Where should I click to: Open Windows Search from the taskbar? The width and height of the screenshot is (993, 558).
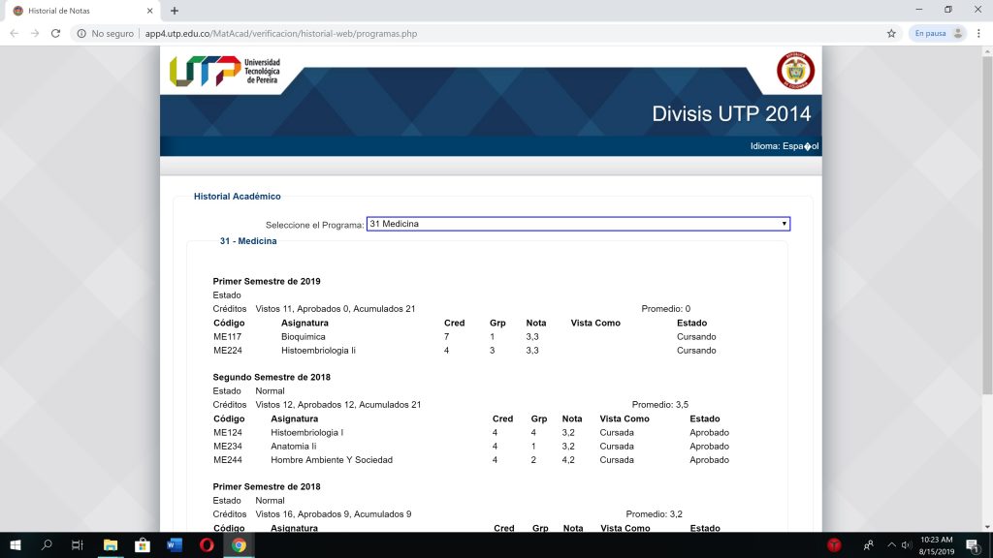(x=47, y=545)
